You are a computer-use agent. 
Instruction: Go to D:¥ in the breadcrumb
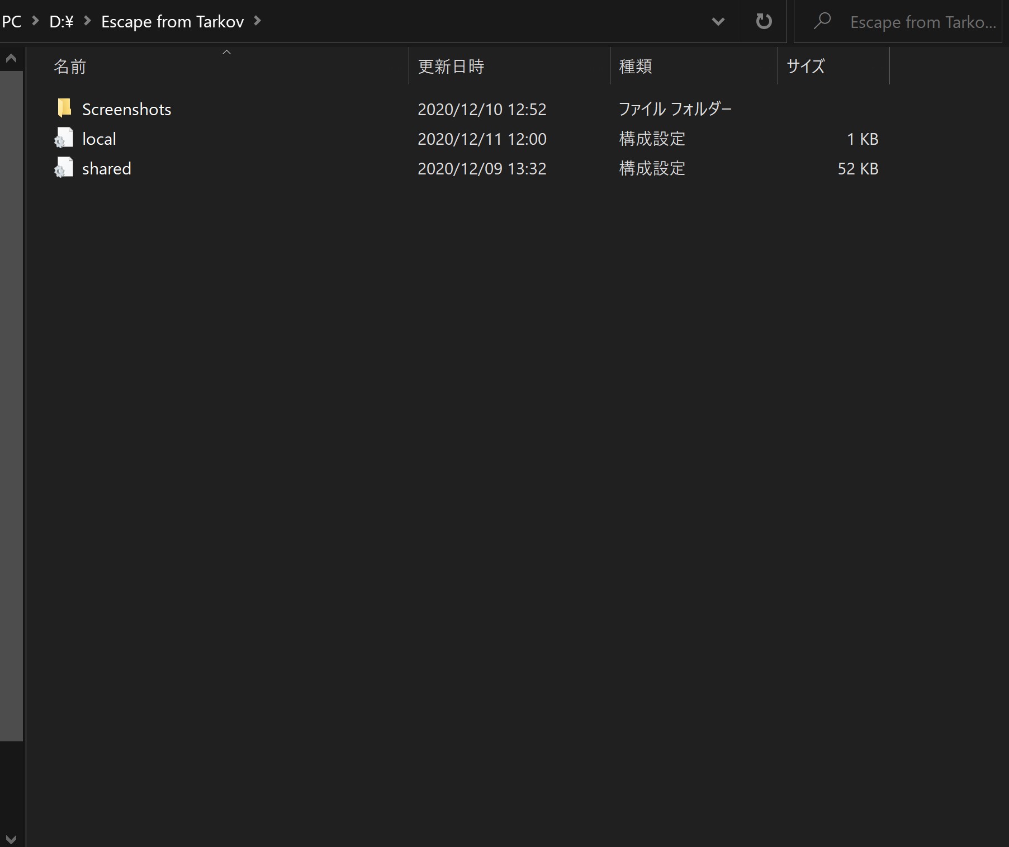click(x=61, y=21)
